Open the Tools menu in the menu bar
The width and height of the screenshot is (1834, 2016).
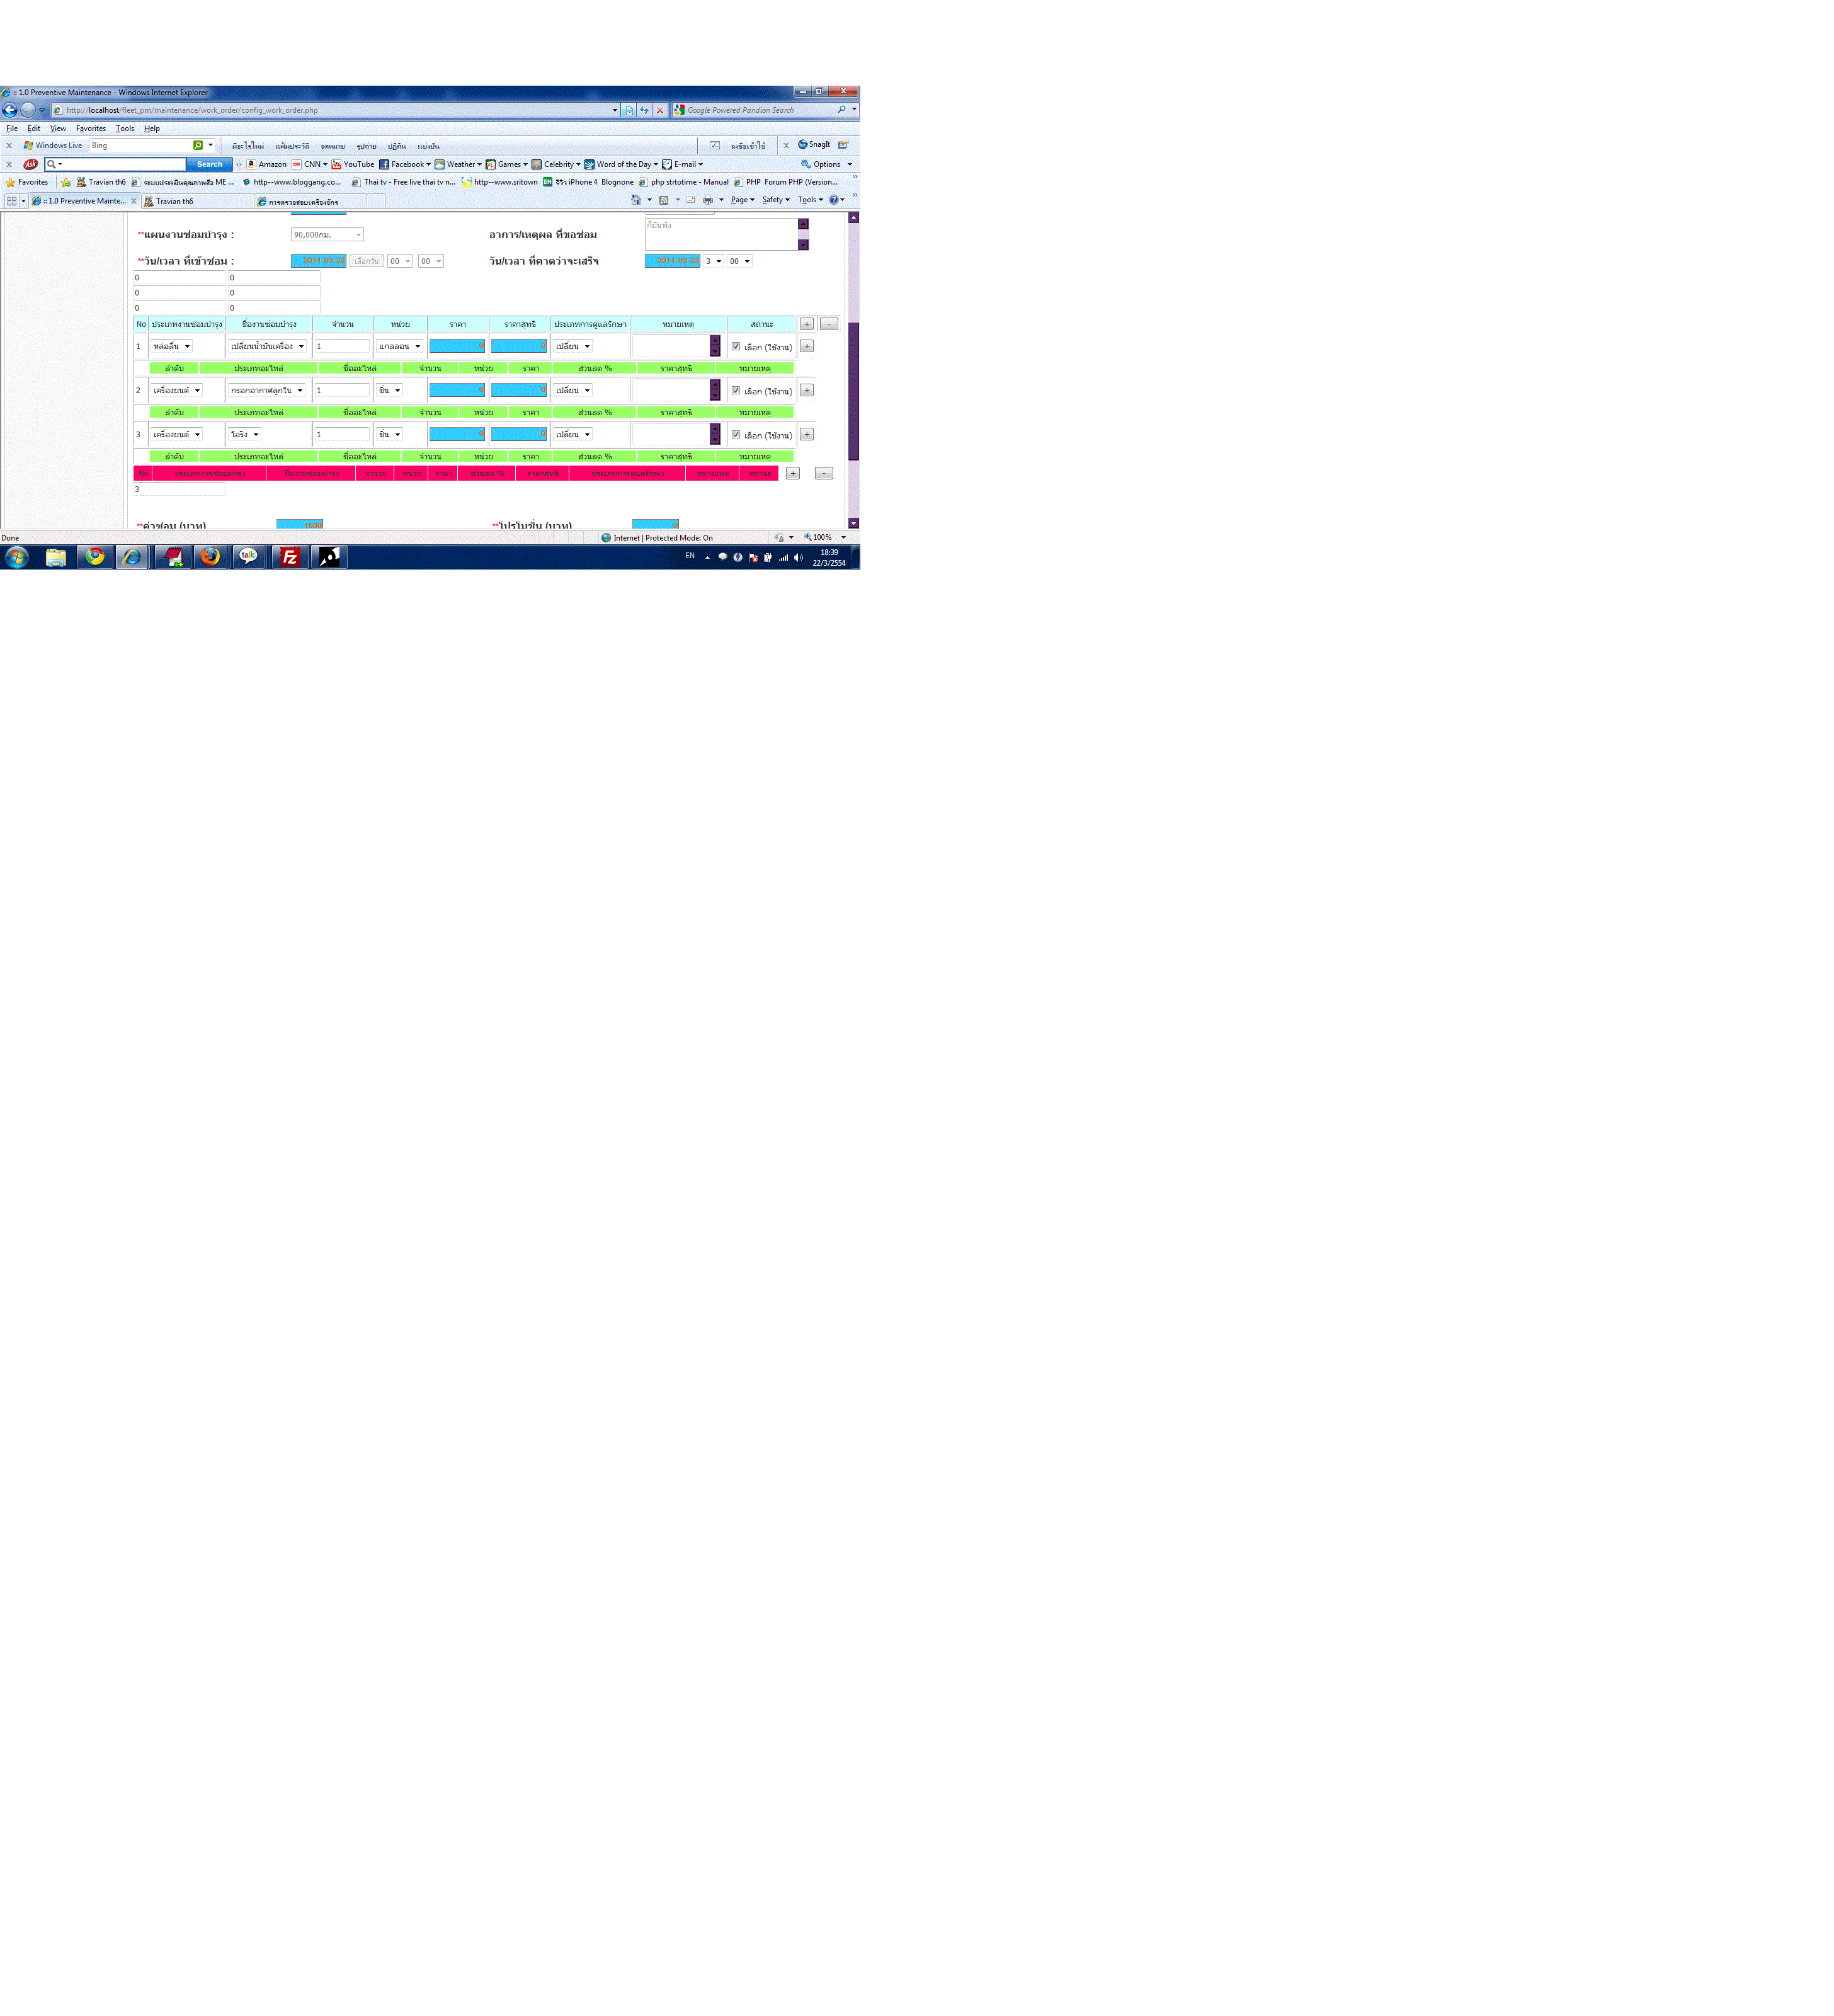[x=125, y=128]
